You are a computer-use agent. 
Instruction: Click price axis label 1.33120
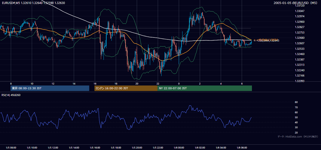pyautogui.click(x=300, y=5)
